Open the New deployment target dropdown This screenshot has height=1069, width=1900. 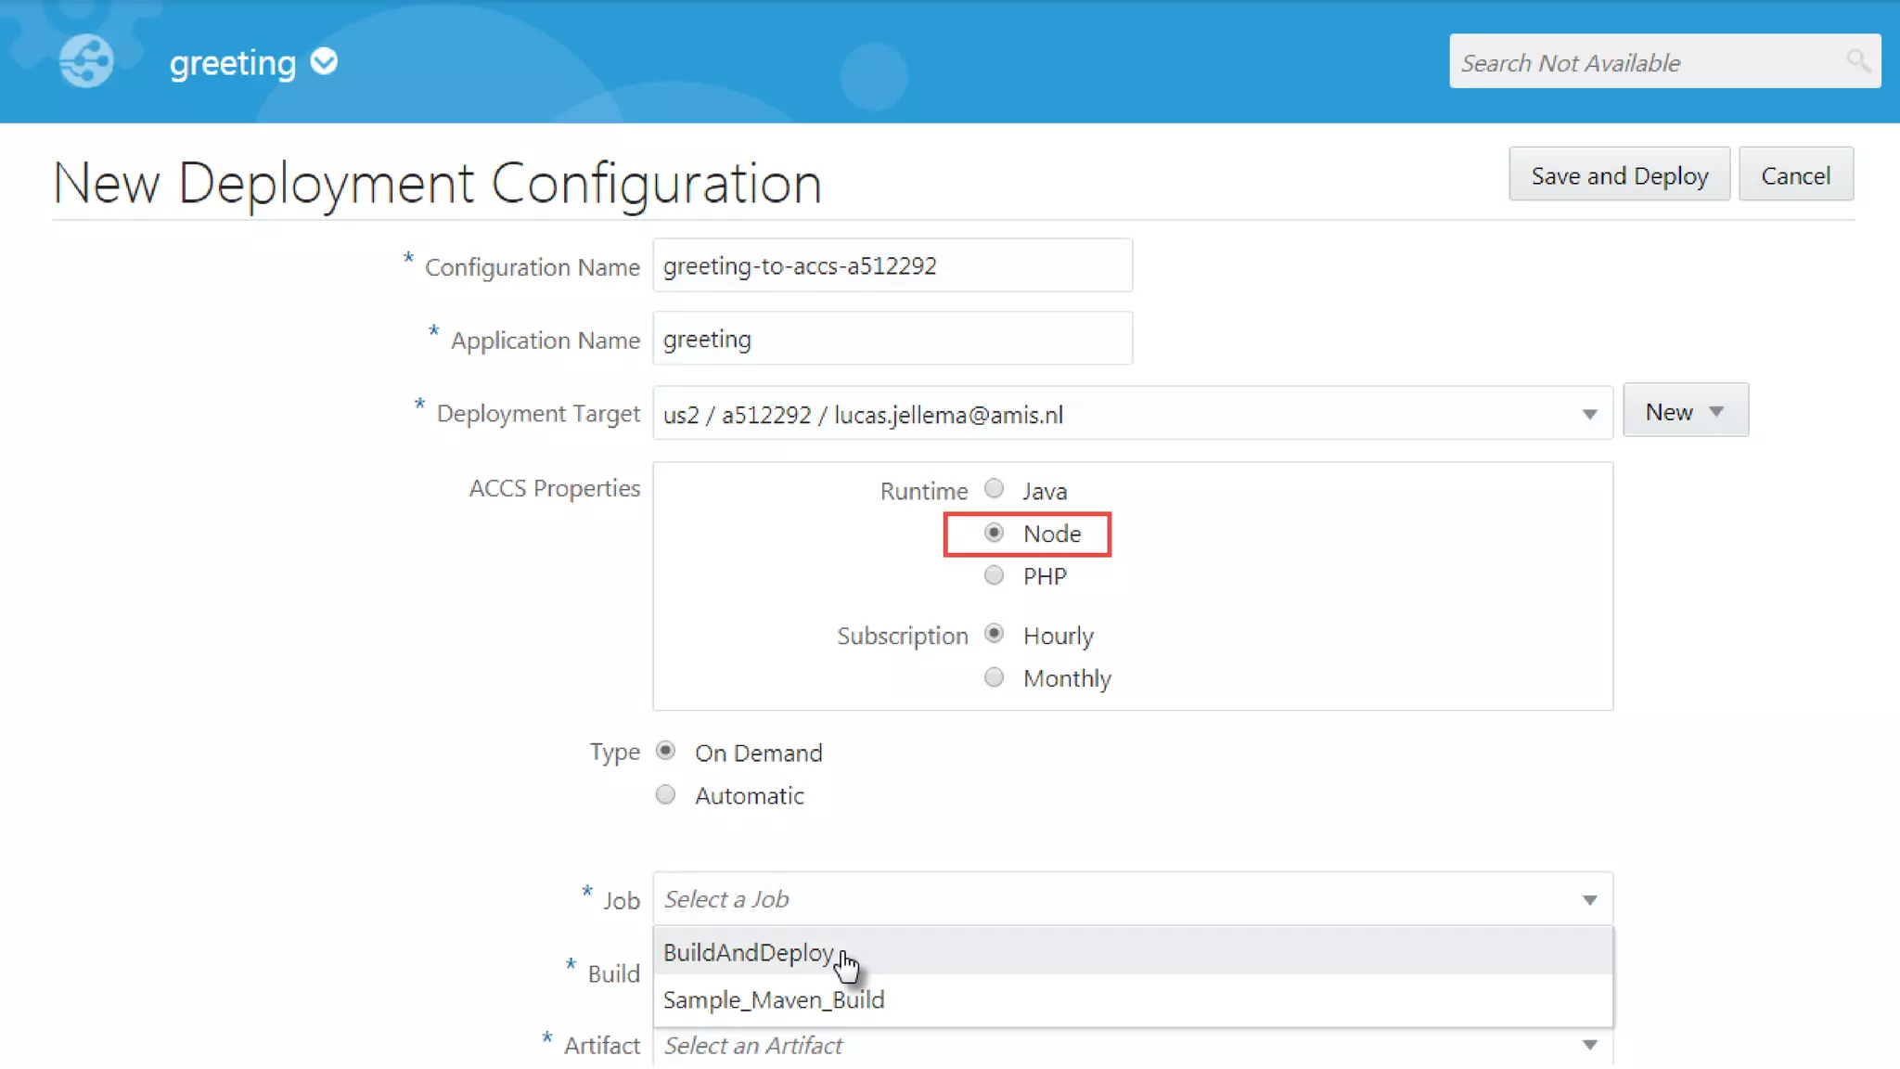[1685, 411]
